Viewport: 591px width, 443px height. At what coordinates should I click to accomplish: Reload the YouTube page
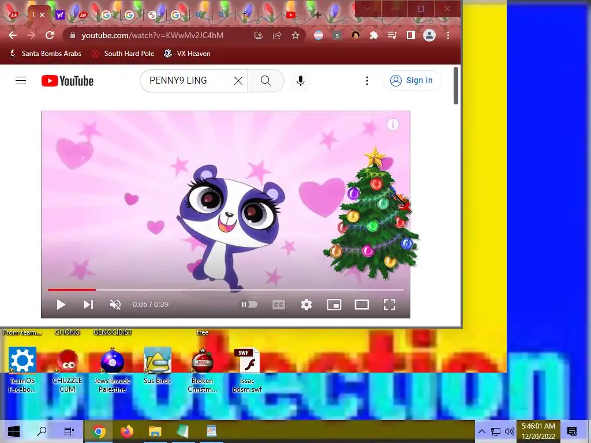pyautogui.click(x=50, y=35)
